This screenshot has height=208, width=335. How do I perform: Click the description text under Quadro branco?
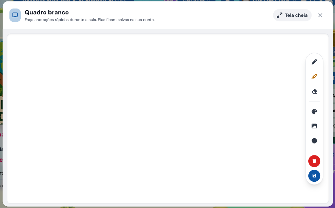coord(89,20)
